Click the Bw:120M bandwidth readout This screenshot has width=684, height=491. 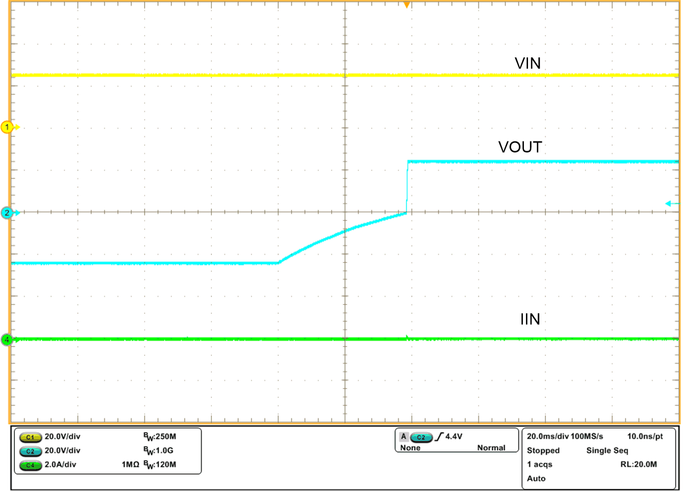coord(160,464)
